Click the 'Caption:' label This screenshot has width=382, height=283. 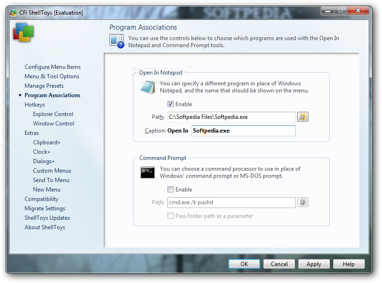(x=155, y=131)
